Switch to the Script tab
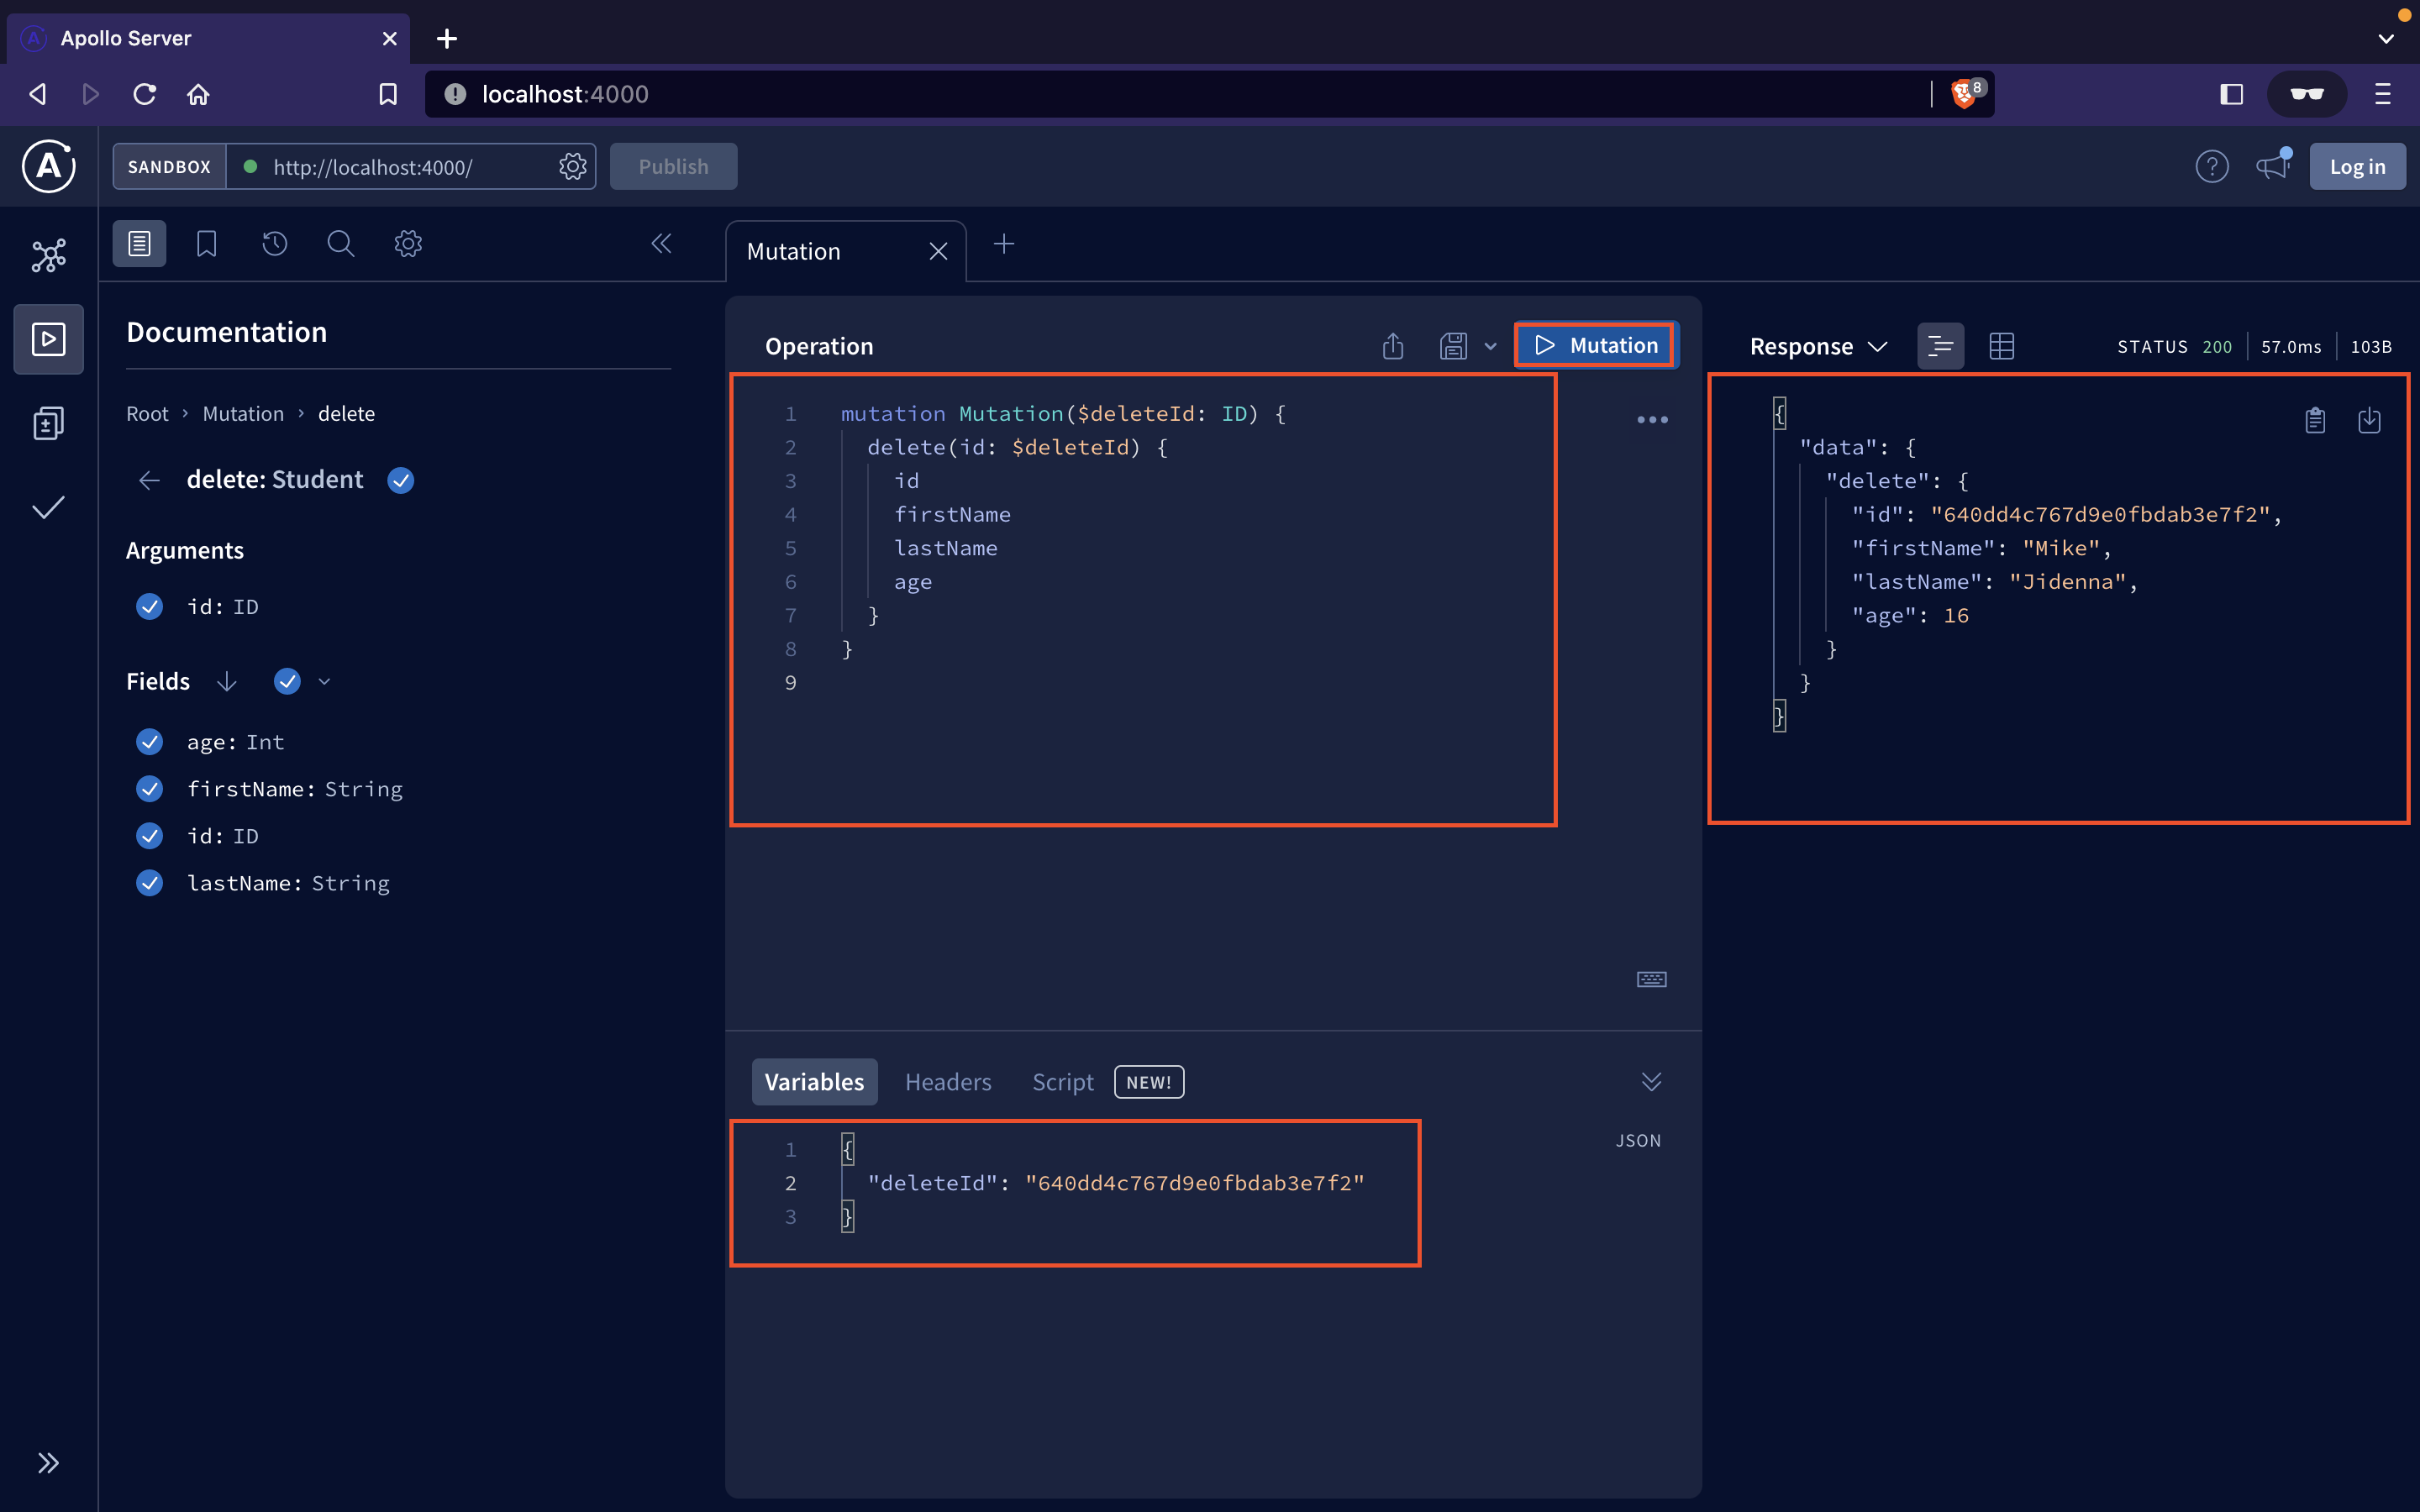This screenshot has width=2420, height=1512. tap(1062, 1082)
